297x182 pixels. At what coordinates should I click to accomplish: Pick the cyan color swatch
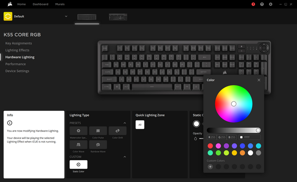tap(258, 146)
